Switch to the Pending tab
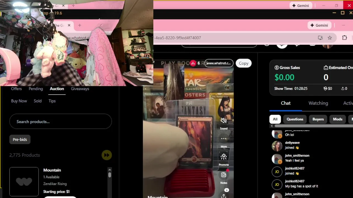This screenshot has height=198, width=353. [36, 89]
